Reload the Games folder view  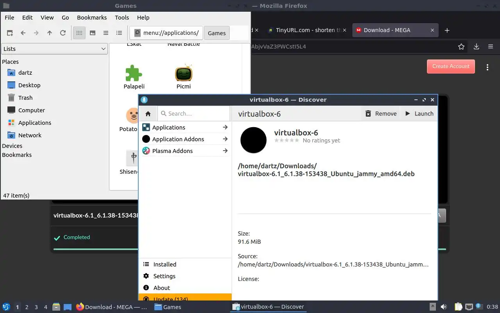coord(63,33)
